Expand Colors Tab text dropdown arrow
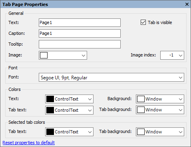 click(90, 110)
